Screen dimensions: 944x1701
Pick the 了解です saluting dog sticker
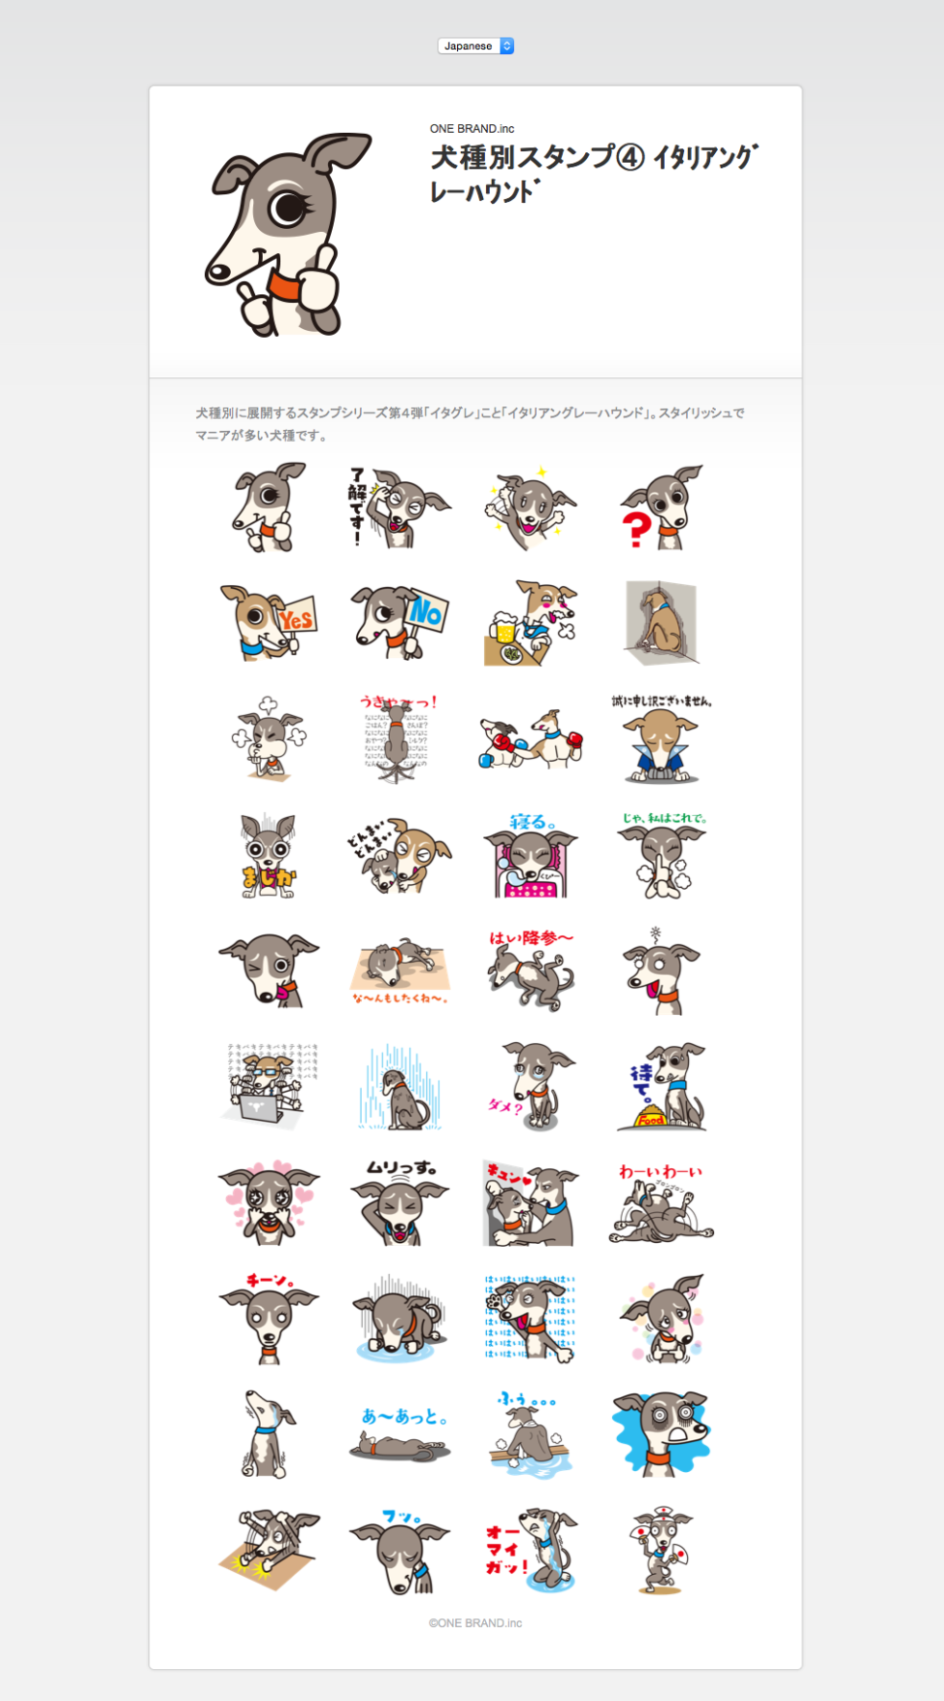click(400, 507)
